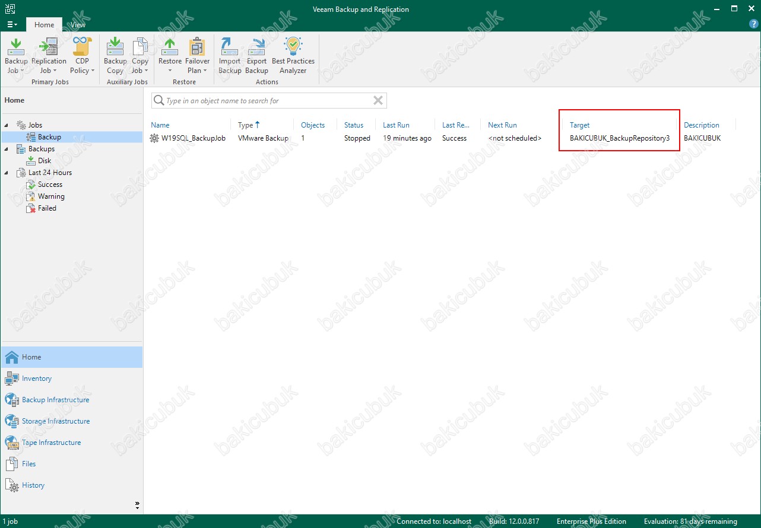Select Disk under Backups
This screenshot has height=528, width=761.
(x=45, y=161)
